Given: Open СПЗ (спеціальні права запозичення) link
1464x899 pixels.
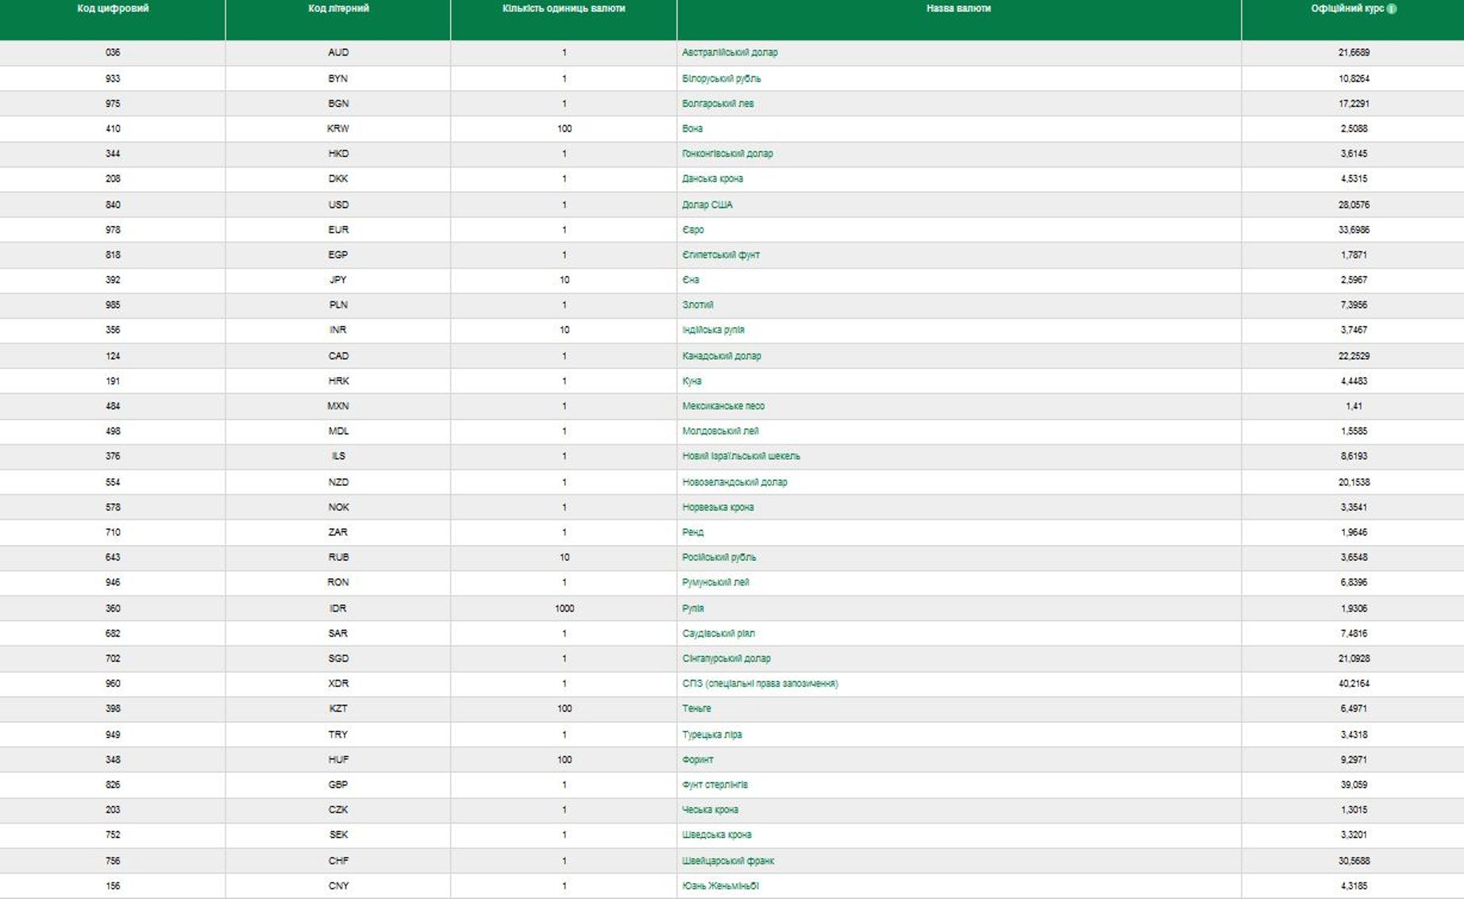Looking at the screenshot, I should point(760,683).
